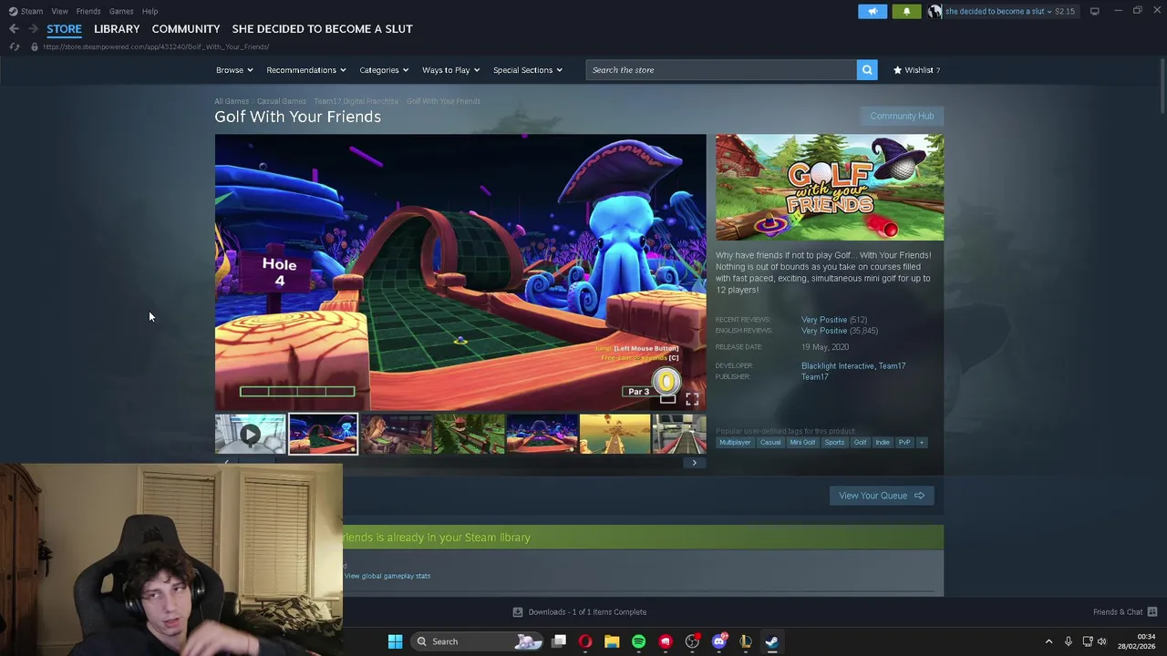Screen dimensions: 1167x656
Task: Click the Search the store field
Action: [721, 70]
